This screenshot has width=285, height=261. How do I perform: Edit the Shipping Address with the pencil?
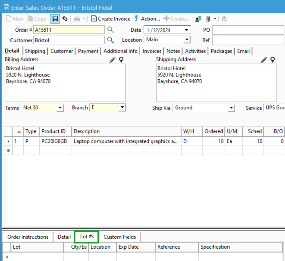[x=264, y=60]
